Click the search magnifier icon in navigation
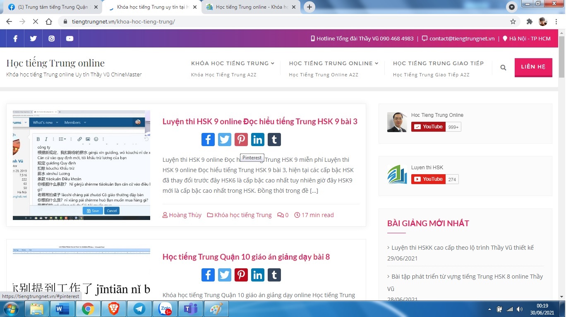Screen dimensions: 566x317 pos(503,68)
